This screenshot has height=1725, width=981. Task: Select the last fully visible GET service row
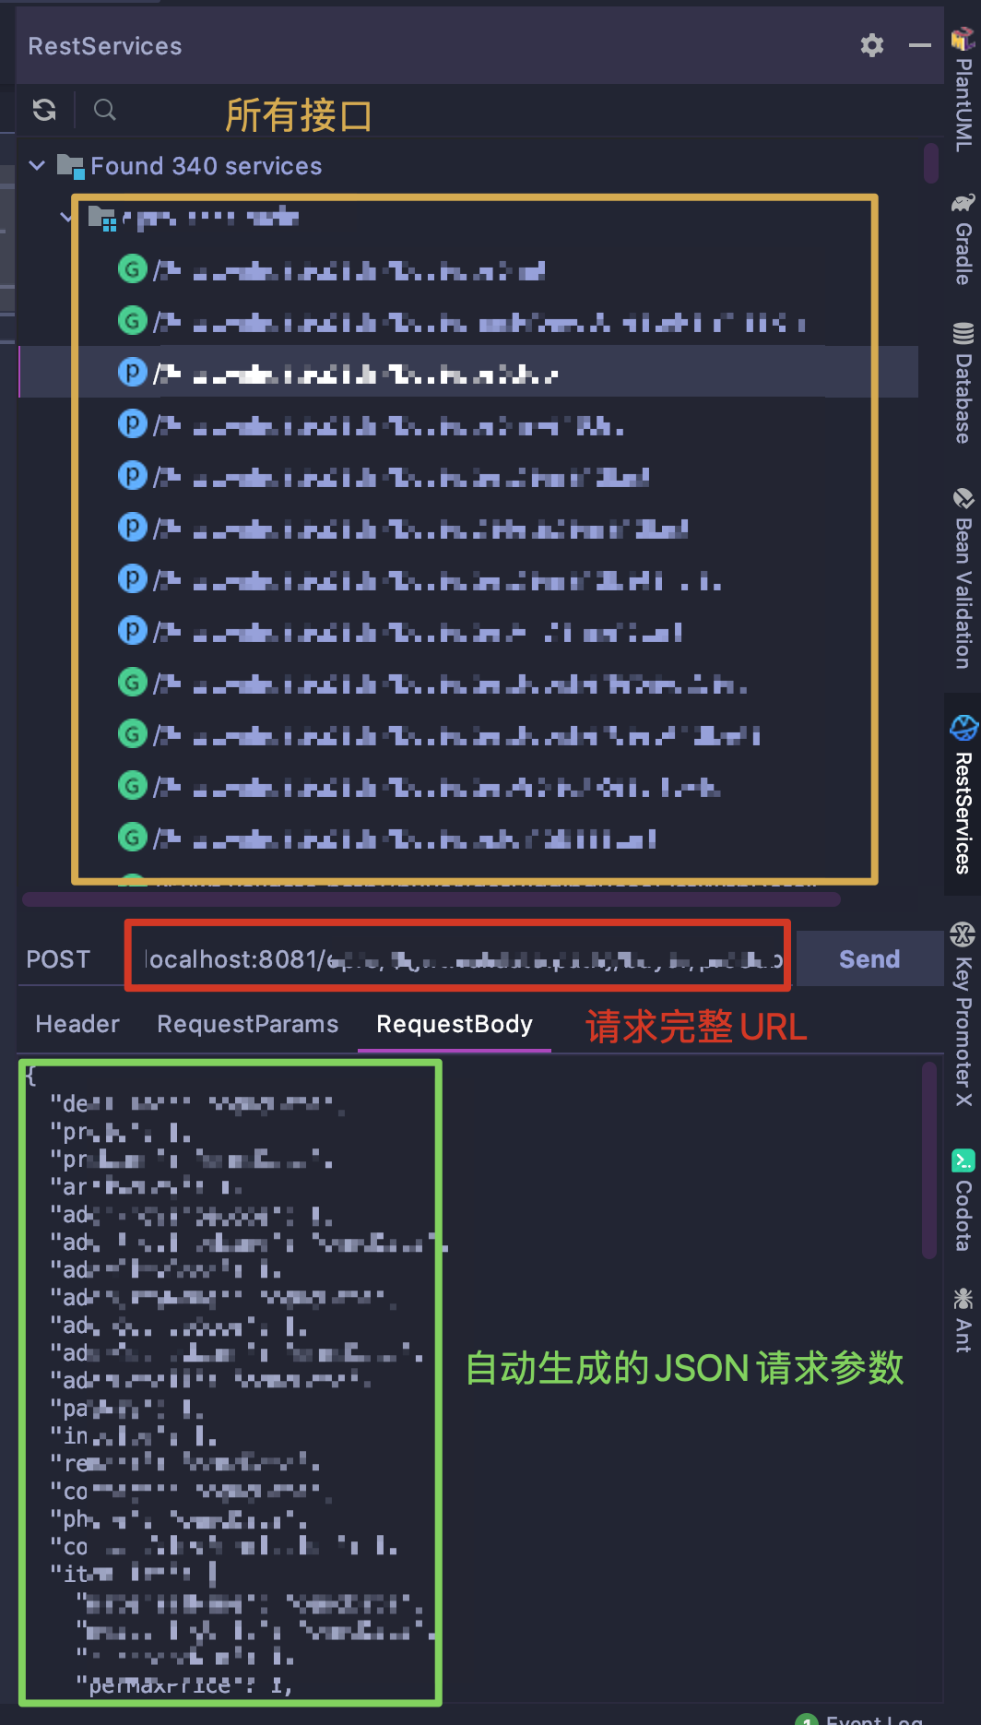468,839
